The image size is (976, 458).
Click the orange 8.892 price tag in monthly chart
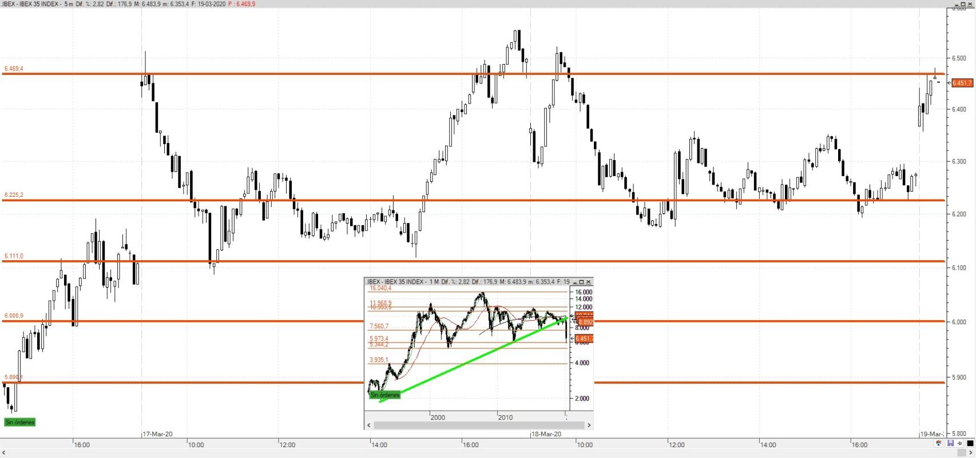(x=586, y=322)
